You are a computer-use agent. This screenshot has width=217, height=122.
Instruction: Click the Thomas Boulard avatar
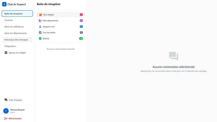[6, 111]
